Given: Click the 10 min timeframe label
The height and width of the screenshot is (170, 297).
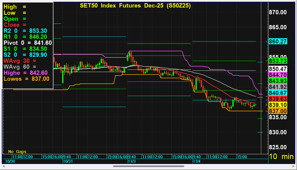Looking at the screenshot, I should (x=281, y=157).
